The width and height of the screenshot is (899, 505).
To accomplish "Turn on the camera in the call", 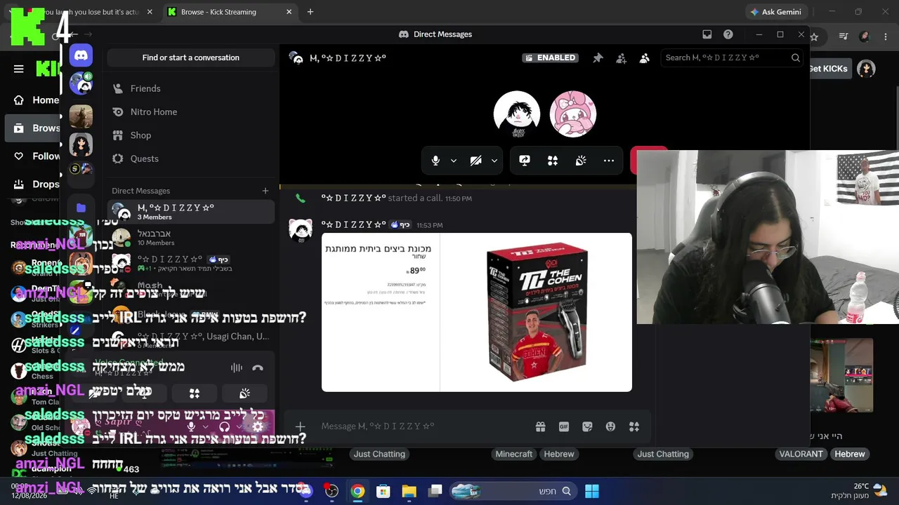I will (x=476, y=161).
